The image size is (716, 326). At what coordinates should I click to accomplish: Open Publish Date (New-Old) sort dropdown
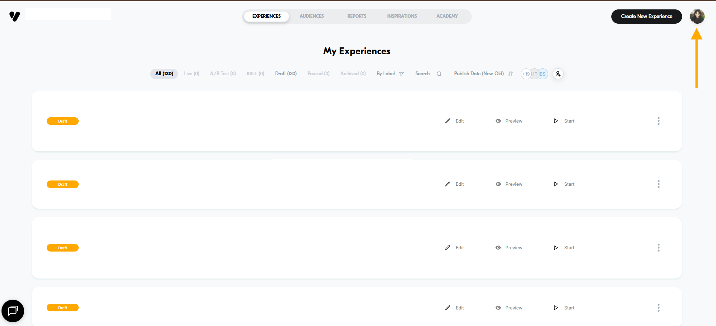click(x=478, y=74)
